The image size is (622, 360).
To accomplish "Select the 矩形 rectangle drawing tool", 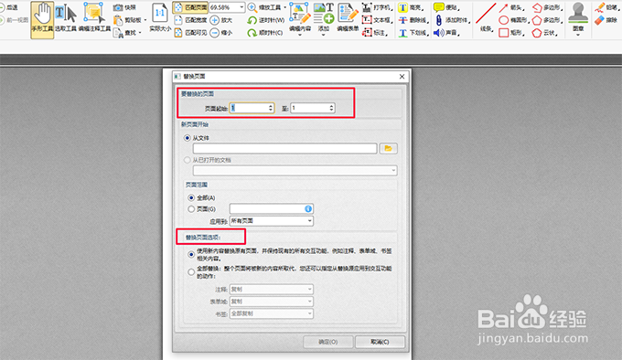I will point(512,33).
